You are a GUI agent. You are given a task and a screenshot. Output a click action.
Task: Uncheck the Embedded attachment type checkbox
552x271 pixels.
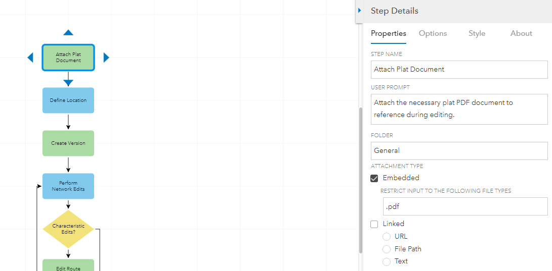pos(374,178)
